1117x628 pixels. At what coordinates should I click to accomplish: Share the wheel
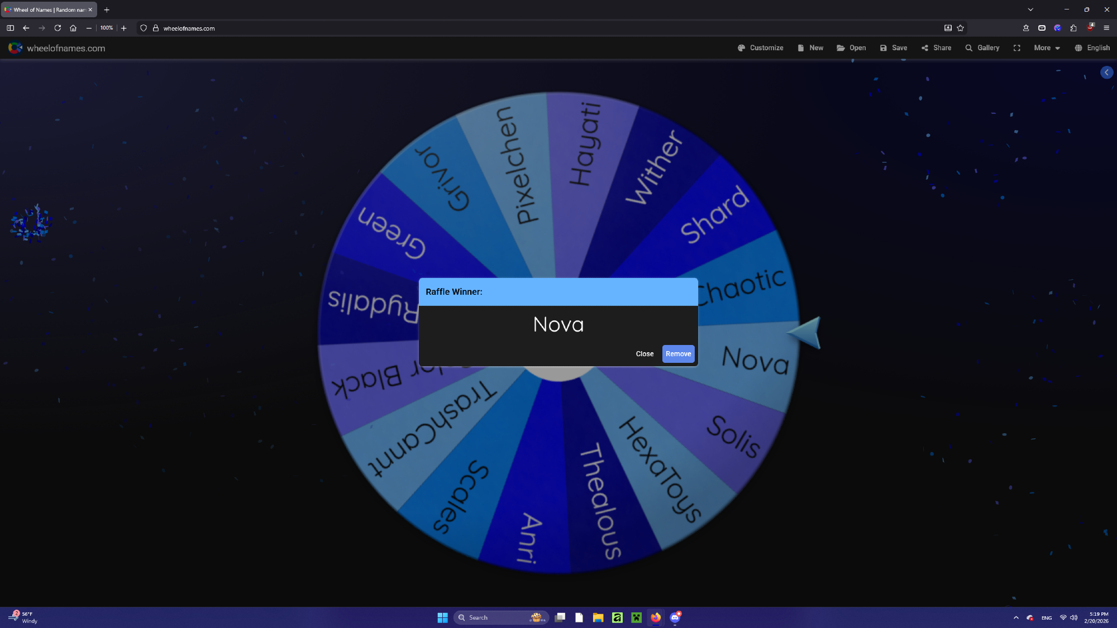coord(937,48)
